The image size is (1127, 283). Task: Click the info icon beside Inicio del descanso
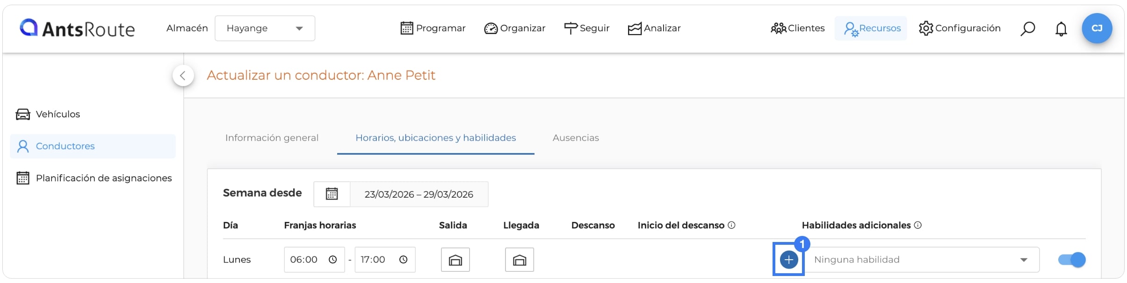732,225
